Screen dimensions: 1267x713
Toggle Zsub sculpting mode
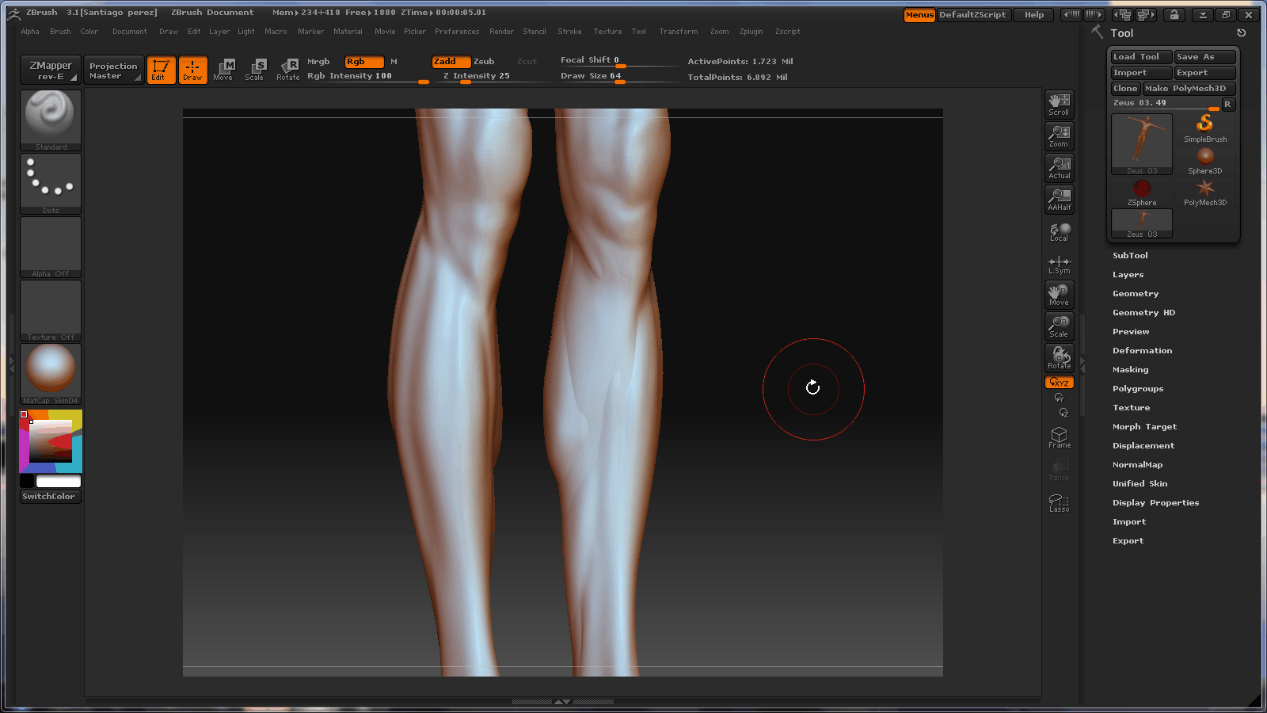point(484,62)
